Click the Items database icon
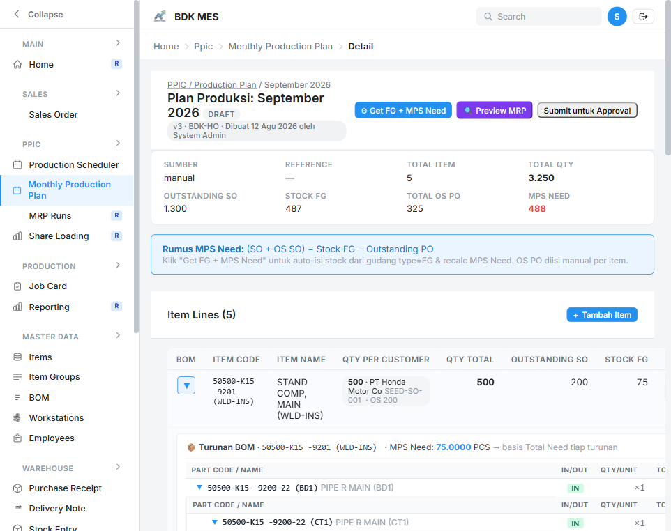The width and height of the screenshot is (671, 531). pyautogui.click(x=17, y=357)
